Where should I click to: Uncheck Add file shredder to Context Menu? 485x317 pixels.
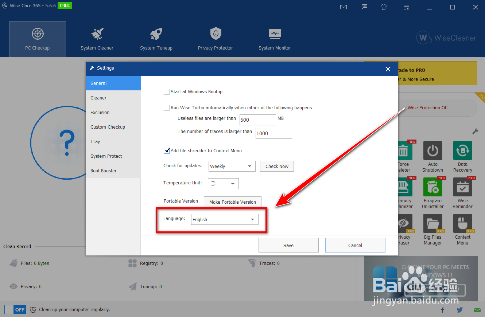click(x=167, y=150)
